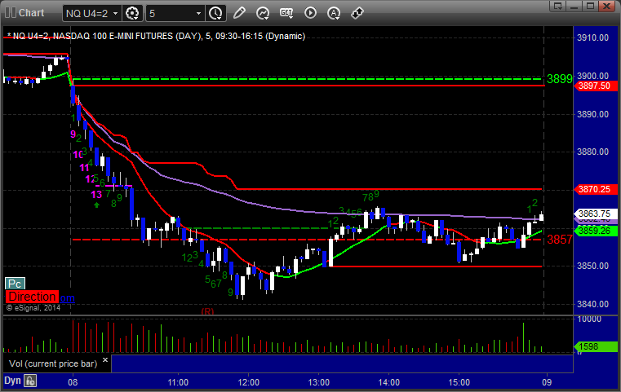Viewport: 621px width, 392px height.
Task: Click the red 3857 line label
Action: click(x=559, y=240)
